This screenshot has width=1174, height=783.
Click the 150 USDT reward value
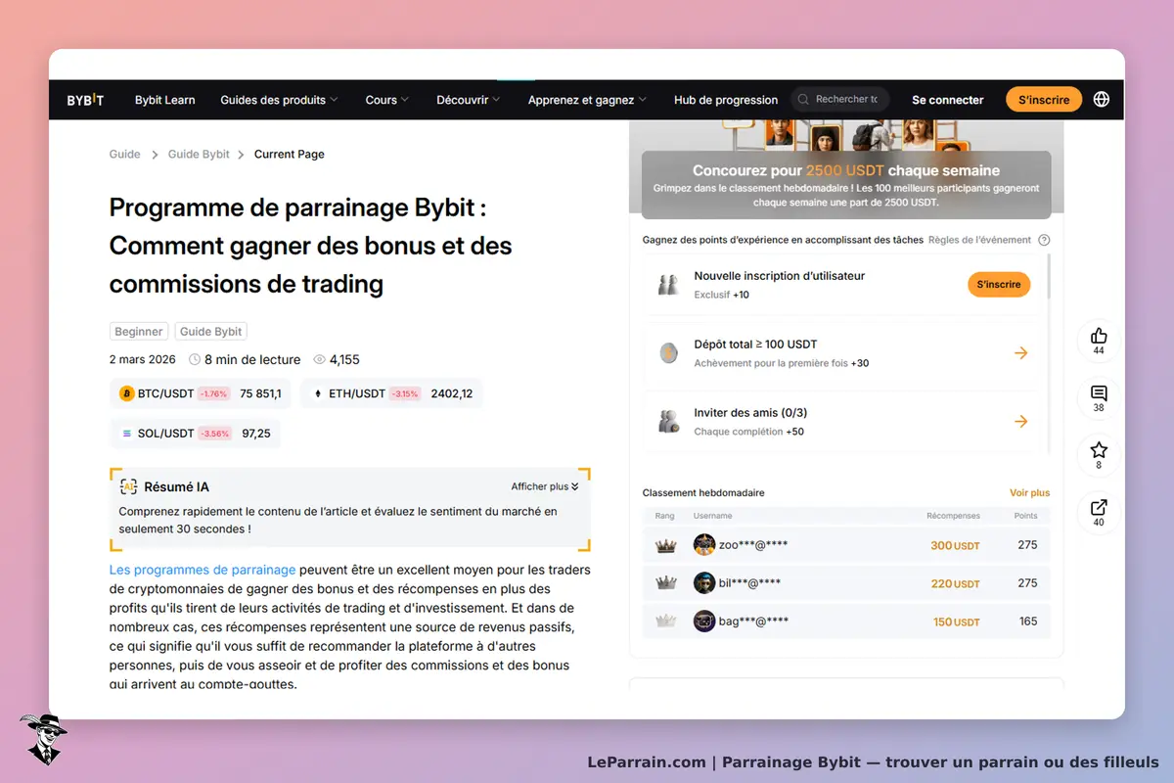[x=956, y=622]
